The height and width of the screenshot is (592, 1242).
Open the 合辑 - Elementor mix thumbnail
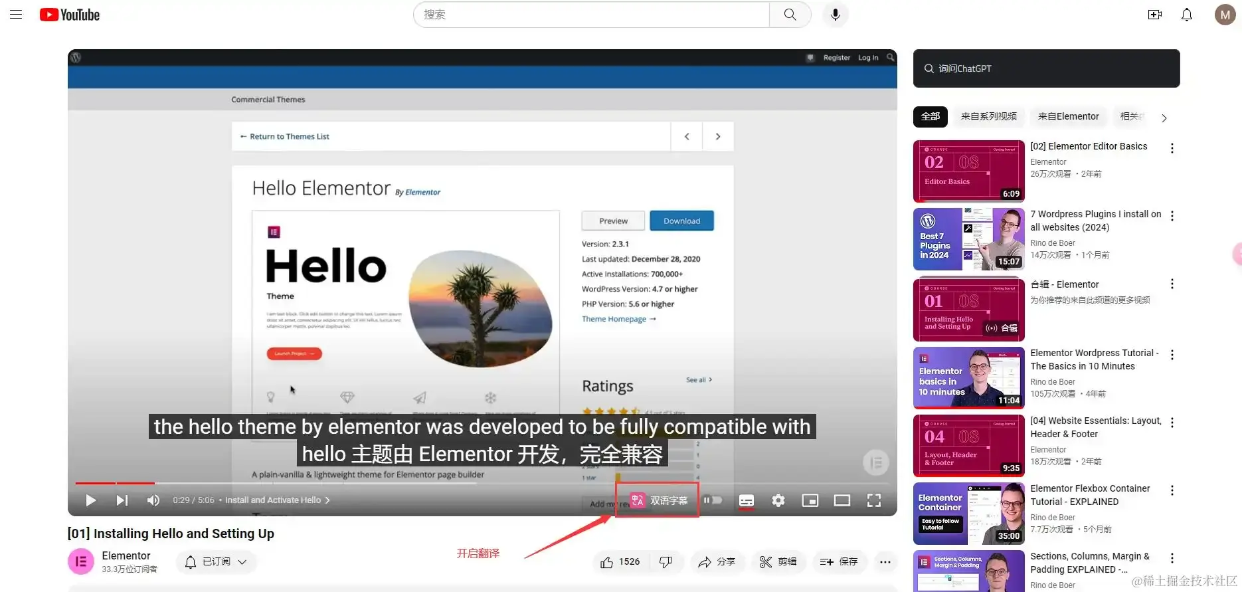coord(969,310)
